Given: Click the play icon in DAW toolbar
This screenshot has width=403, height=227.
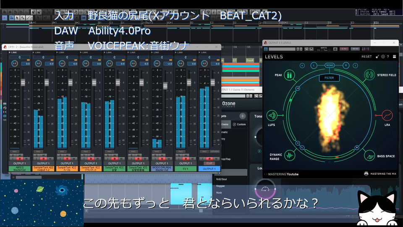Looking at the screenshot, I should pyautogui.click(x=4, y=18).
